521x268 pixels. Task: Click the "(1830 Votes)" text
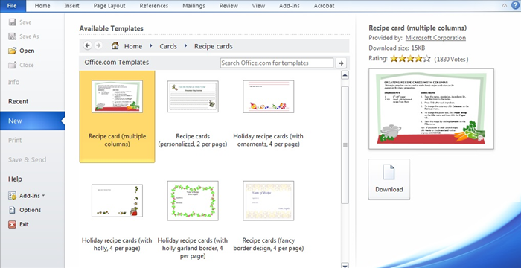[451, 60]
